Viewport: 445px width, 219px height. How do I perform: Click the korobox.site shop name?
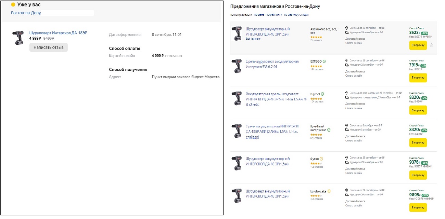(x=318, y=191)
